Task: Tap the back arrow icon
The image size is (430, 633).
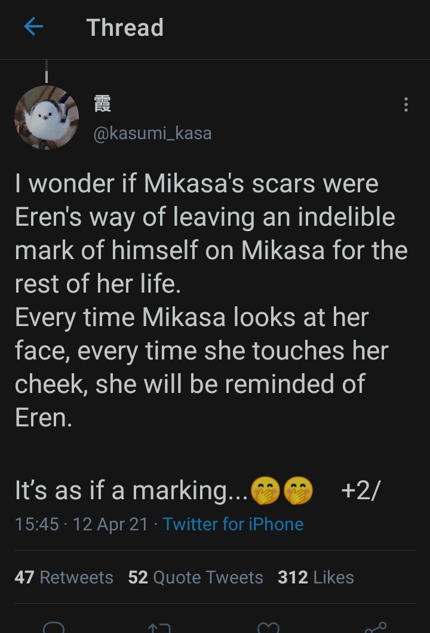Action: (x=33, y=27)
